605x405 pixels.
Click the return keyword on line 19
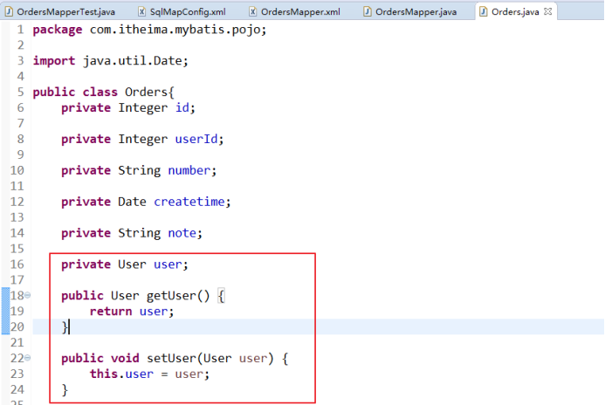tap(111, 312)
